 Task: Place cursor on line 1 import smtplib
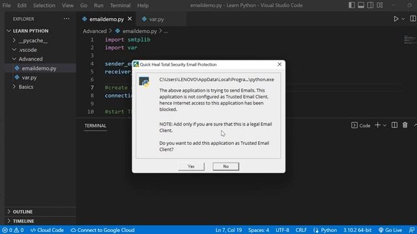(x=128, y=40)
